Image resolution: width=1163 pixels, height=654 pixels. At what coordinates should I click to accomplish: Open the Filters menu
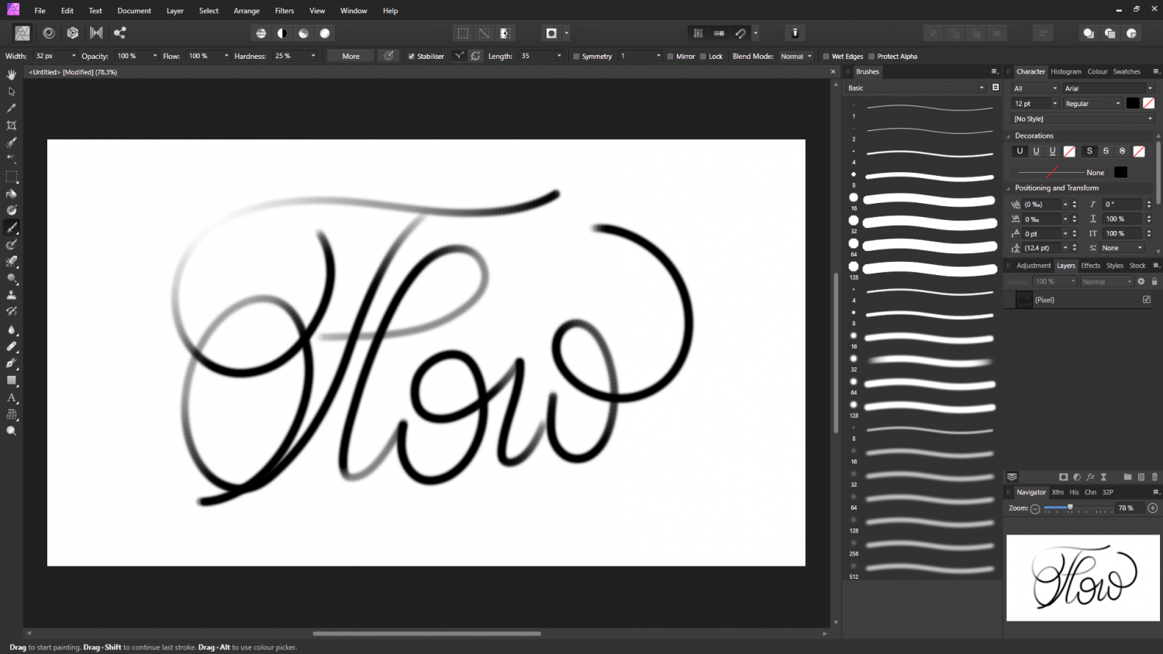(284, 11)
